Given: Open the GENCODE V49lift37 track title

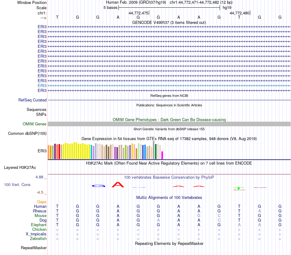Looking at the screenshot, I should coord(169,22).
